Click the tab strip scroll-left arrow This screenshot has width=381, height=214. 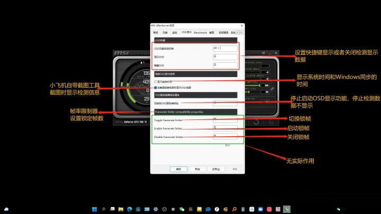pos(238,32)
